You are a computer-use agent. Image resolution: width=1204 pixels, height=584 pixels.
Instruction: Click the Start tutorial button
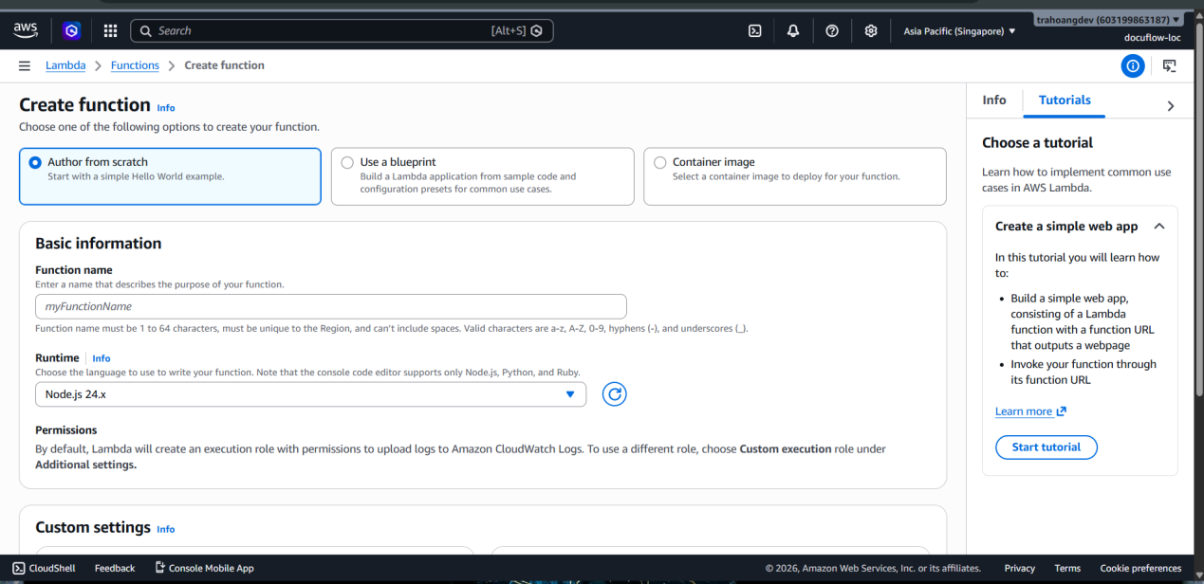tap(1047, 447)
